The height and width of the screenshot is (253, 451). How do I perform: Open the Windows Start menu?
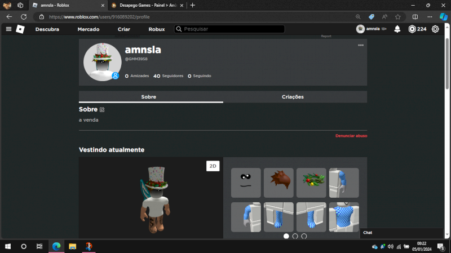pyautogui.click(x=8, y=246)
